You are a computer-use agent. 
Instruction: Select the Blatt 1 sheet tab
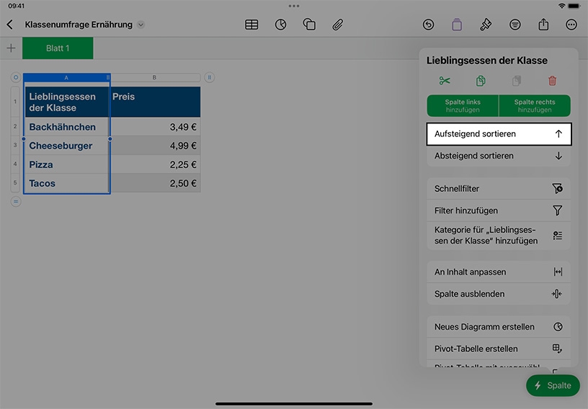coord(58,48)
